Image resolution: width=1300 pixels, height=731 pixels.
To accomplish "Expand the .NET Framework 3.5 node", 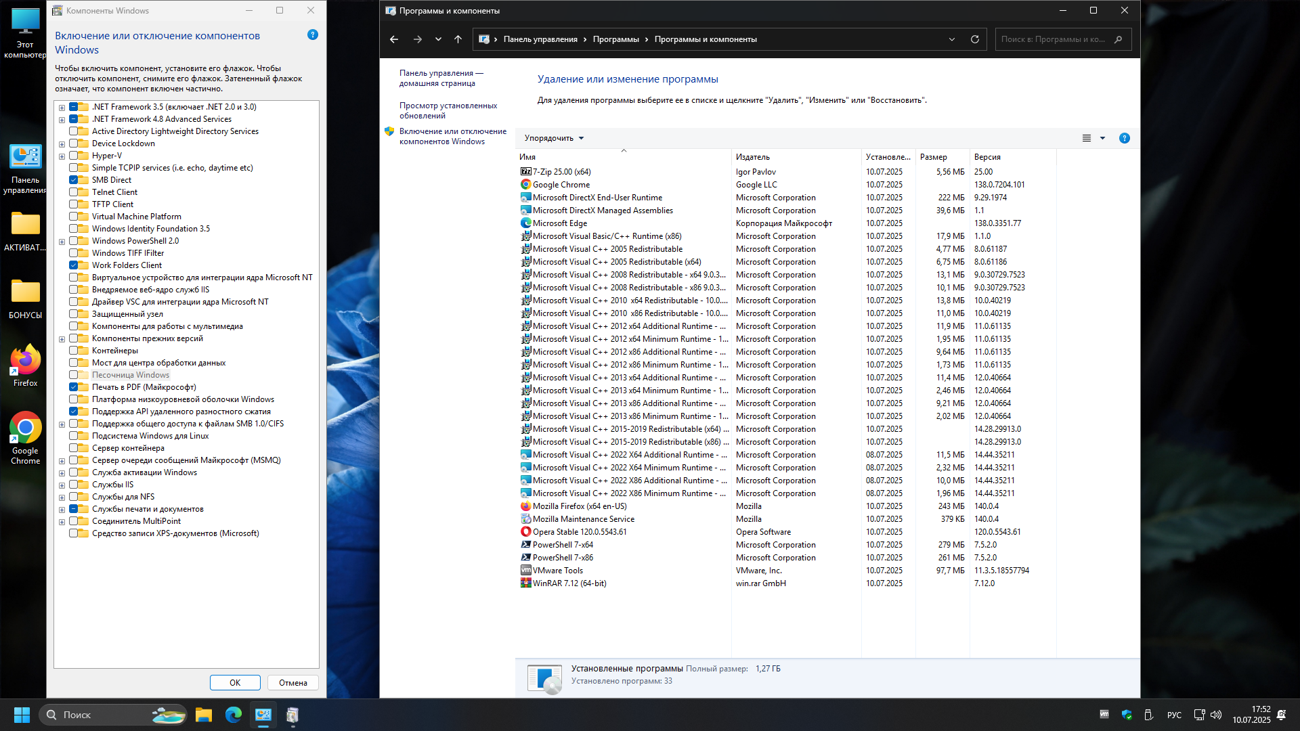I will pyautogui.click(x=62, y=107).
